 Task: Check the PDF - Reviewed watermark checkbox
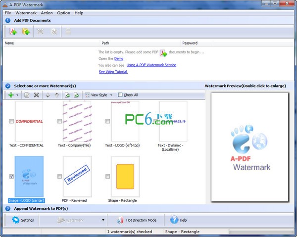[x=60, y=177]
